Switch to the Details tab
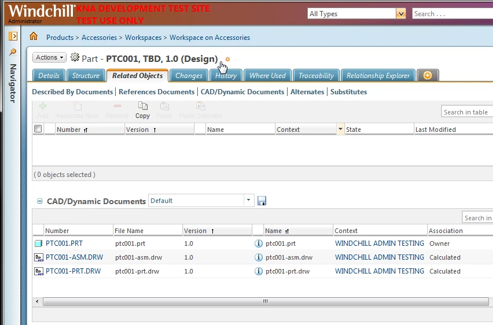 49,75
